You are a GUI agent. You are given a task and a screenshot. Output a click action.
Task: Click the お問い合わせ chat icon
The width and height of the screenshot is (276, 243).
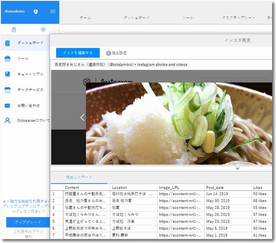point(7,105)
